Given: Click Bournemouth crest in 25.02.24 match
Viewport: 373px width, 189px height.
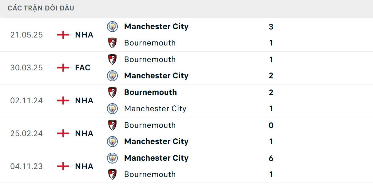Looking at the screenshot, I should pyautogui.click(x=112, y=125).
